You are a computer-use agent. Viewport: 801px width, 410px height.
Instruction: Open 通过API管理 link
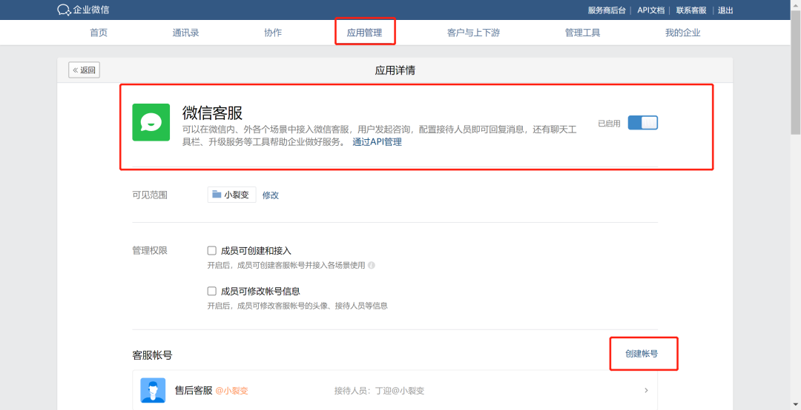coord(377,142)
